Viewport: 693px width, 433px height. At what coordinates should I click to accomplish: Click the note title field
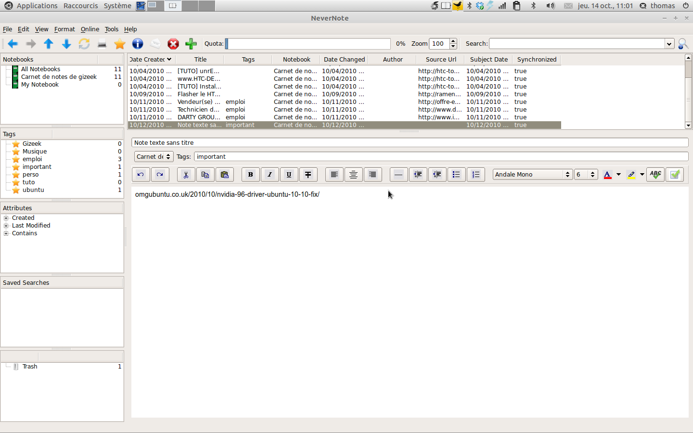pyautogui.click(x=410, y=143)
